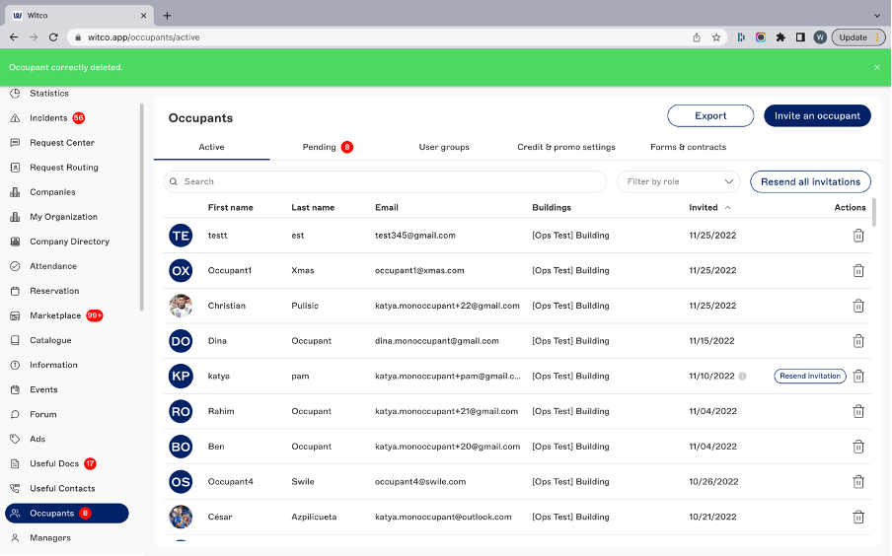The width and height of the screenshot is (892, 556).
Task: Click TE avatar for testt
Action: (181, 236)
